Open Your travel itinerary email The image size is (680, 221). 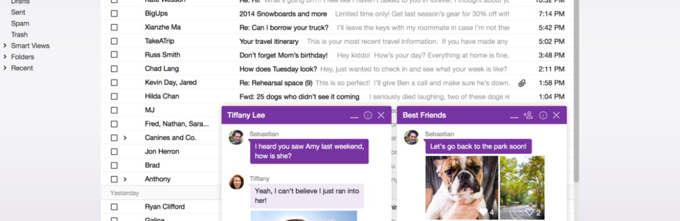tap(269, 41)
